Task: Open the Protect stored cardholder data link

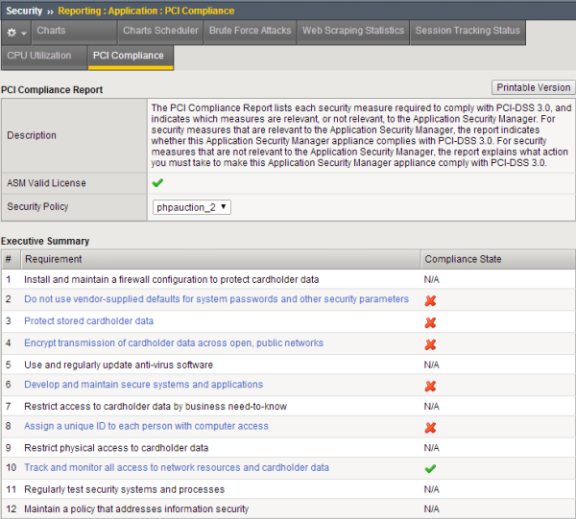Action: [88, 321]
